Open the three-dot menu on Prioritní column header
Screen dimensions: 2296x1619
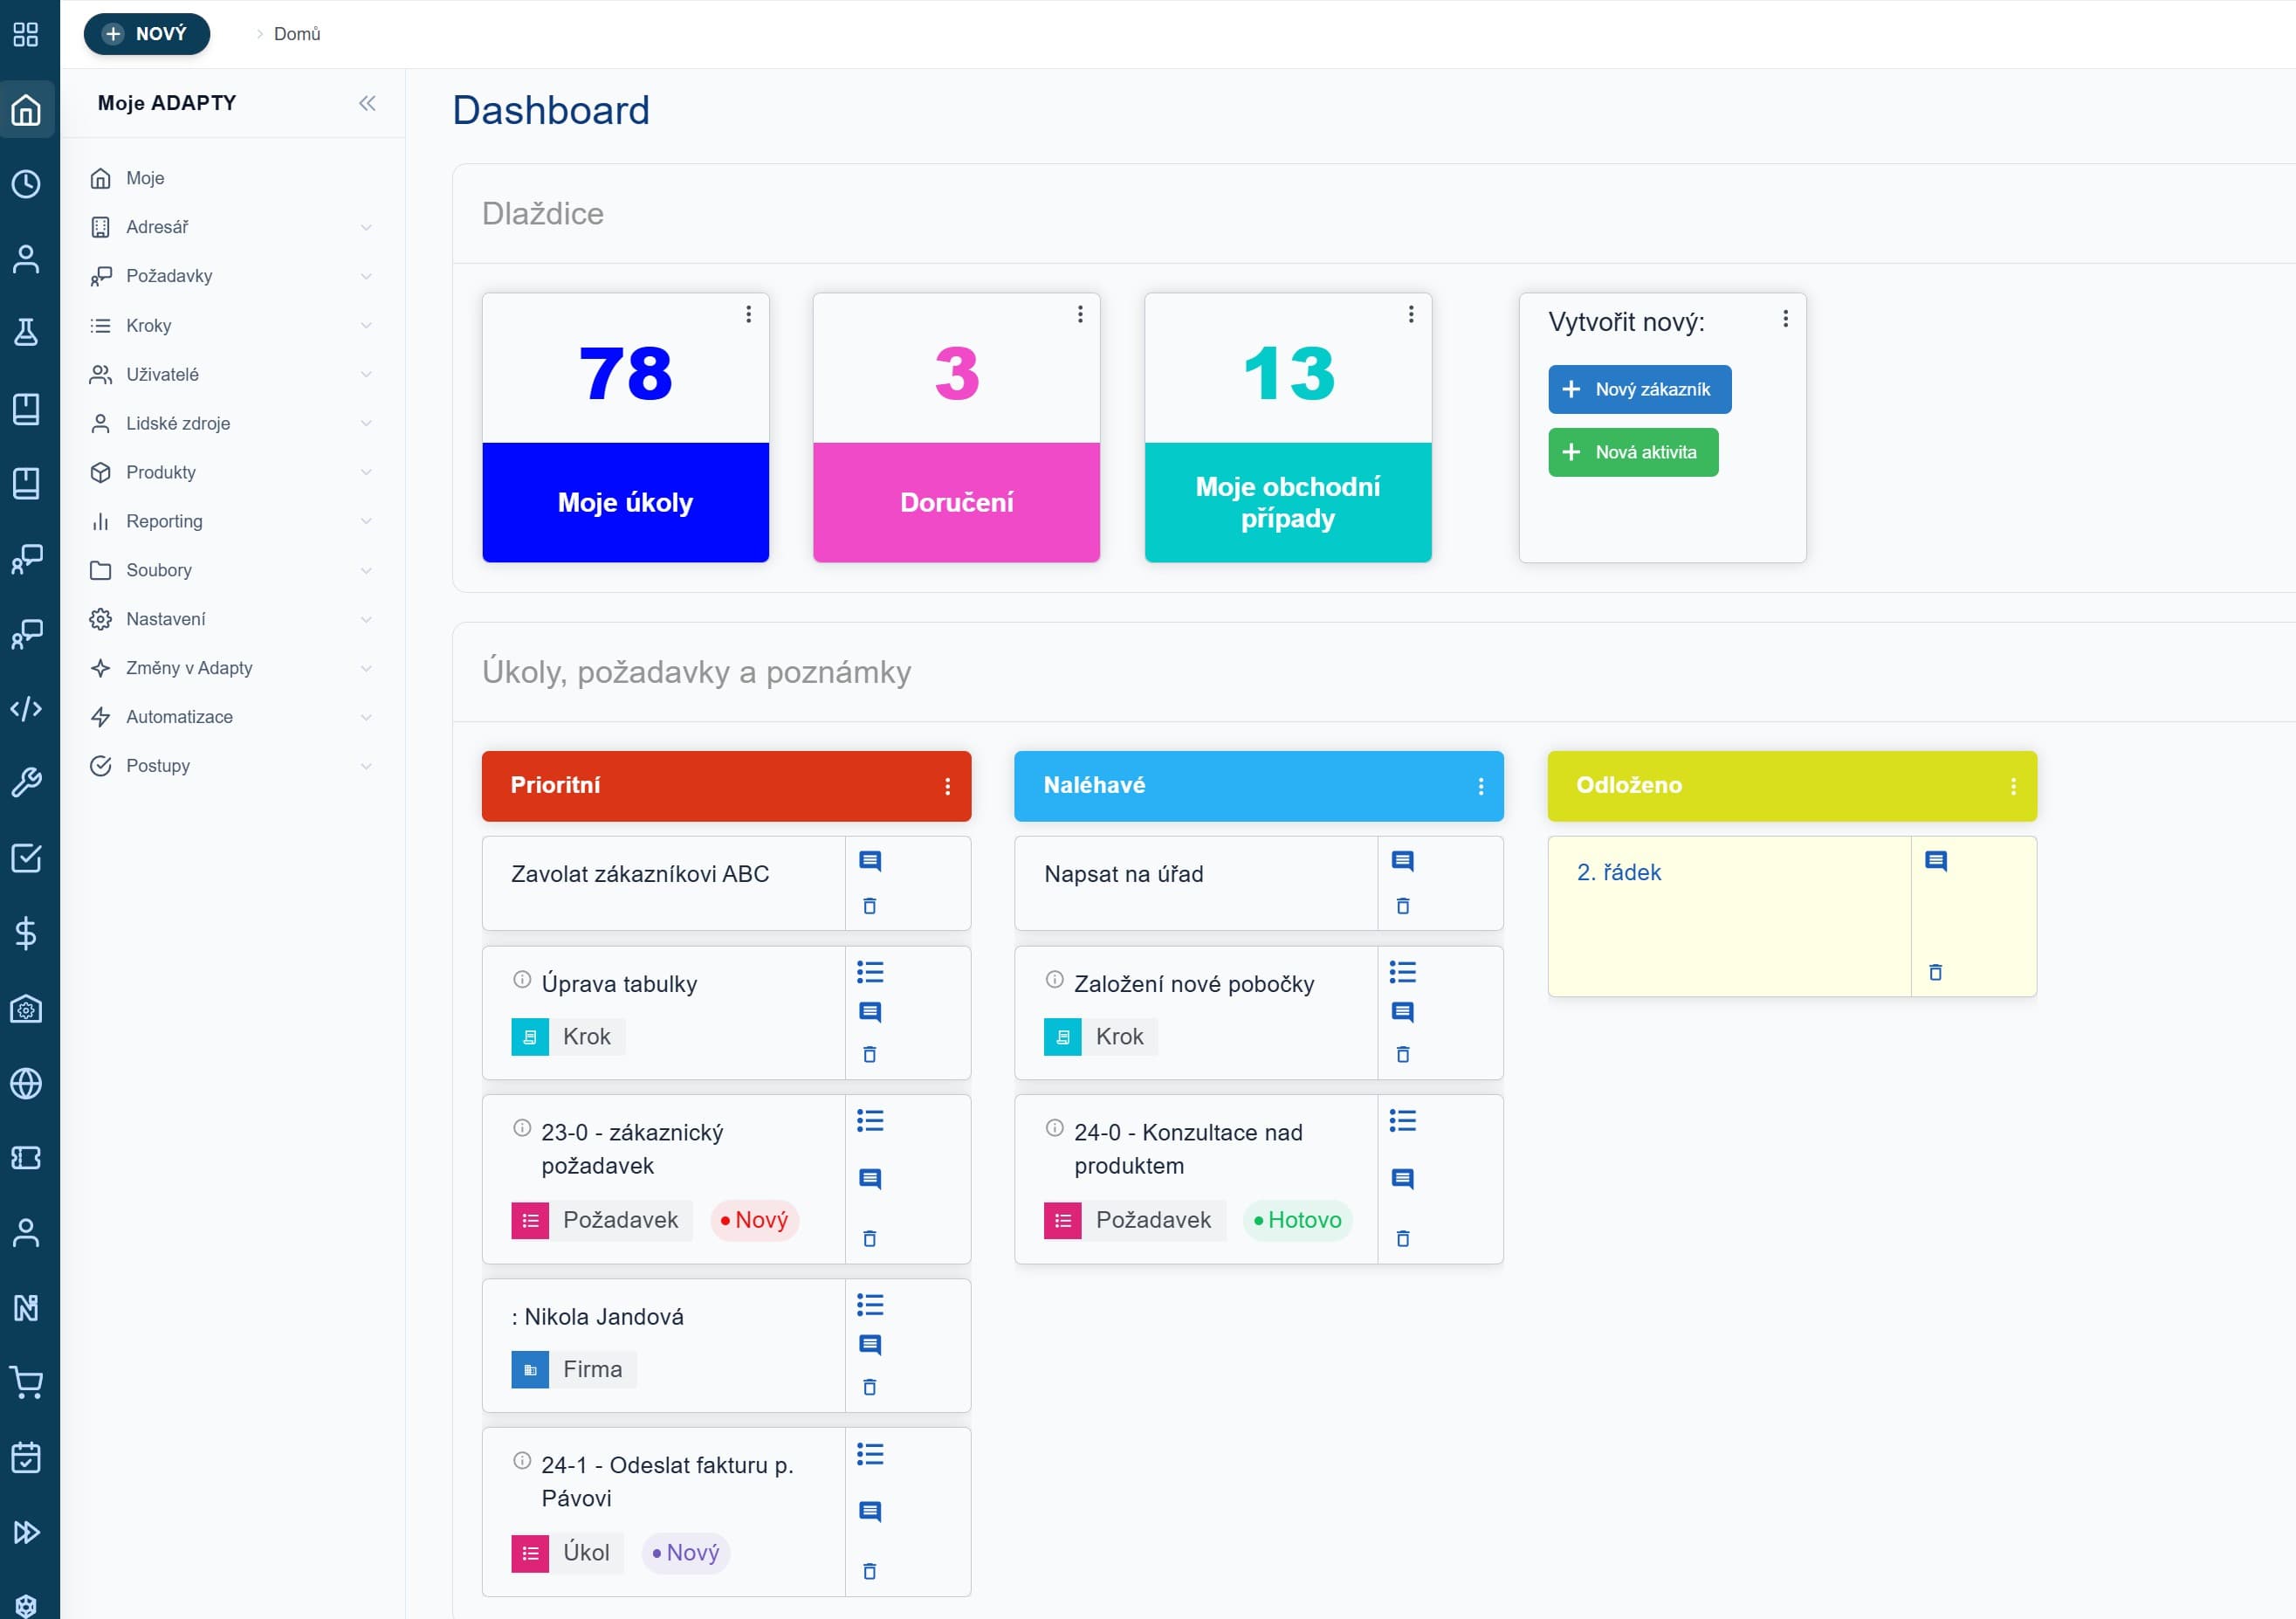pyautogui.click(x=947, y=786)
